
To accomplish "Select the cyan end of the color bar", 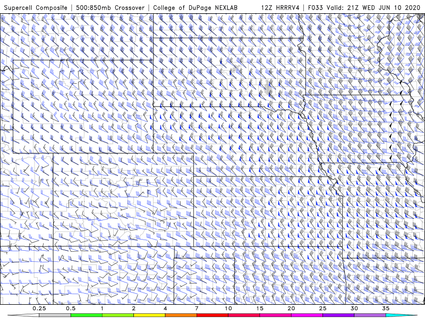I will pos(401,315).
